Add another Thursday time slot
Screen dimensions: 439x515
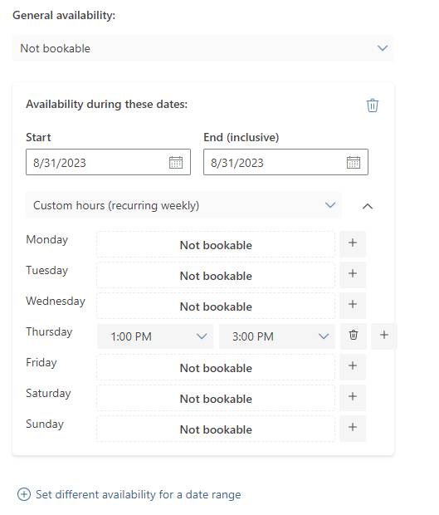pyautogui.click(x=384, y=336)
